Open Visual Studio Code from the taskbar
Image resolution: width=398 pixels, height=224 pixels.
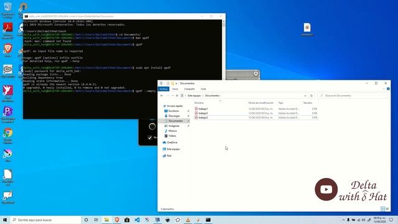tap(137, 220)
